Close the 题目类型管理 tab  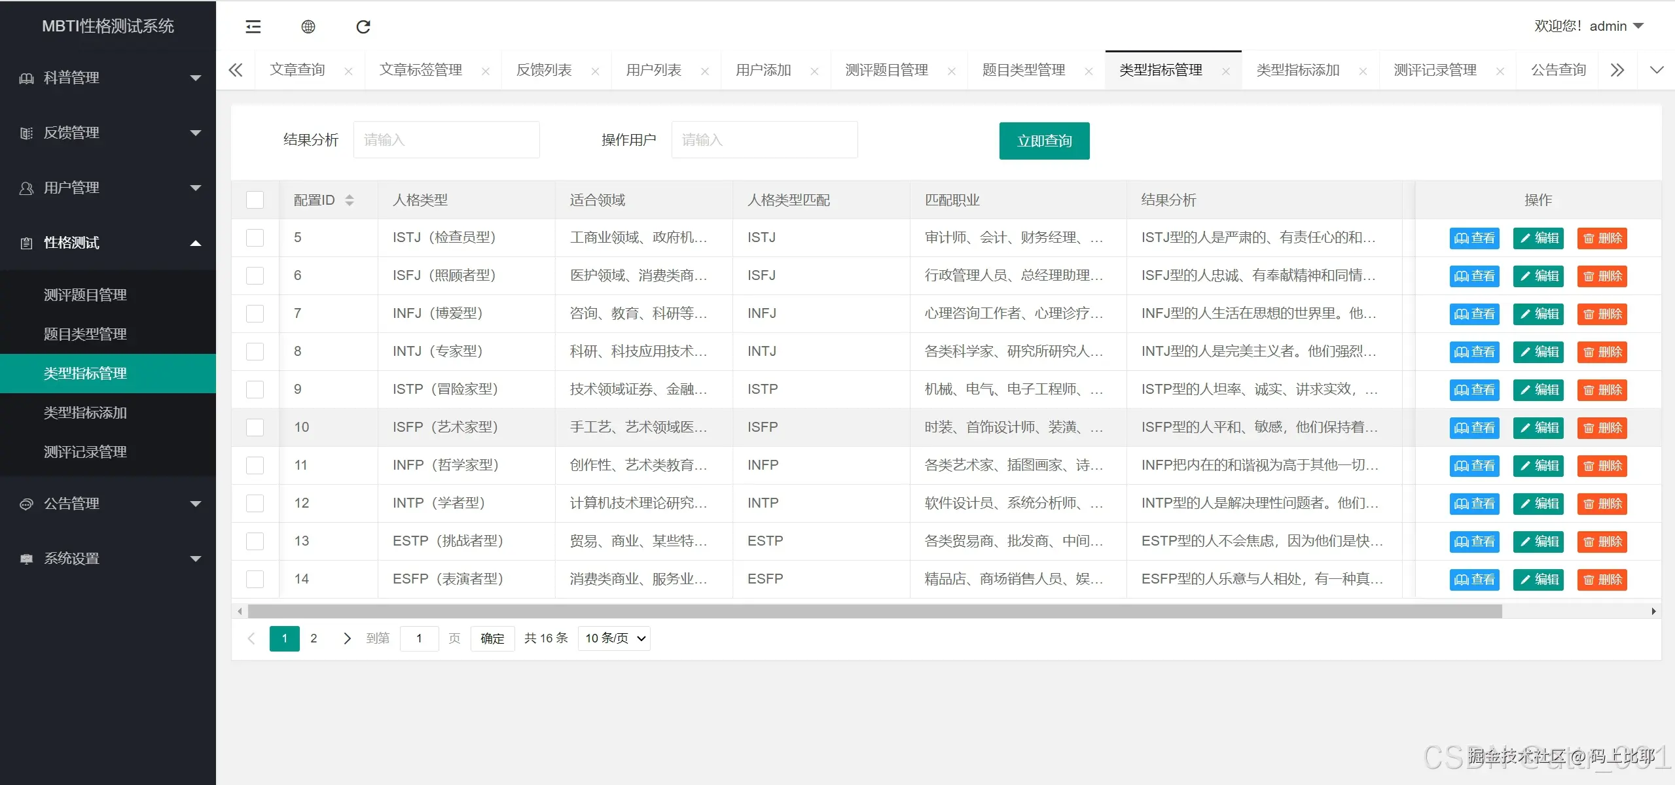[x=1089, y=71]
